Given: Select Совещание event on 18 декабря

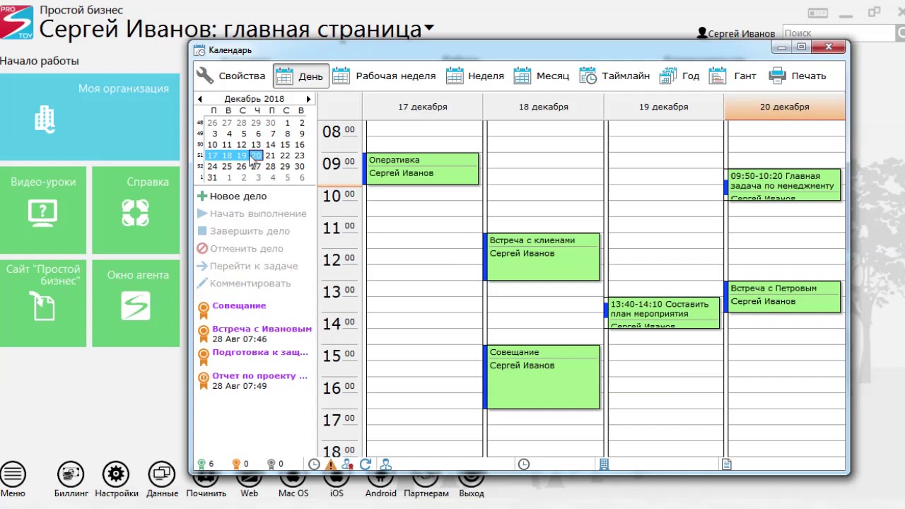Looking at the screenshot, I should (542, 377).
